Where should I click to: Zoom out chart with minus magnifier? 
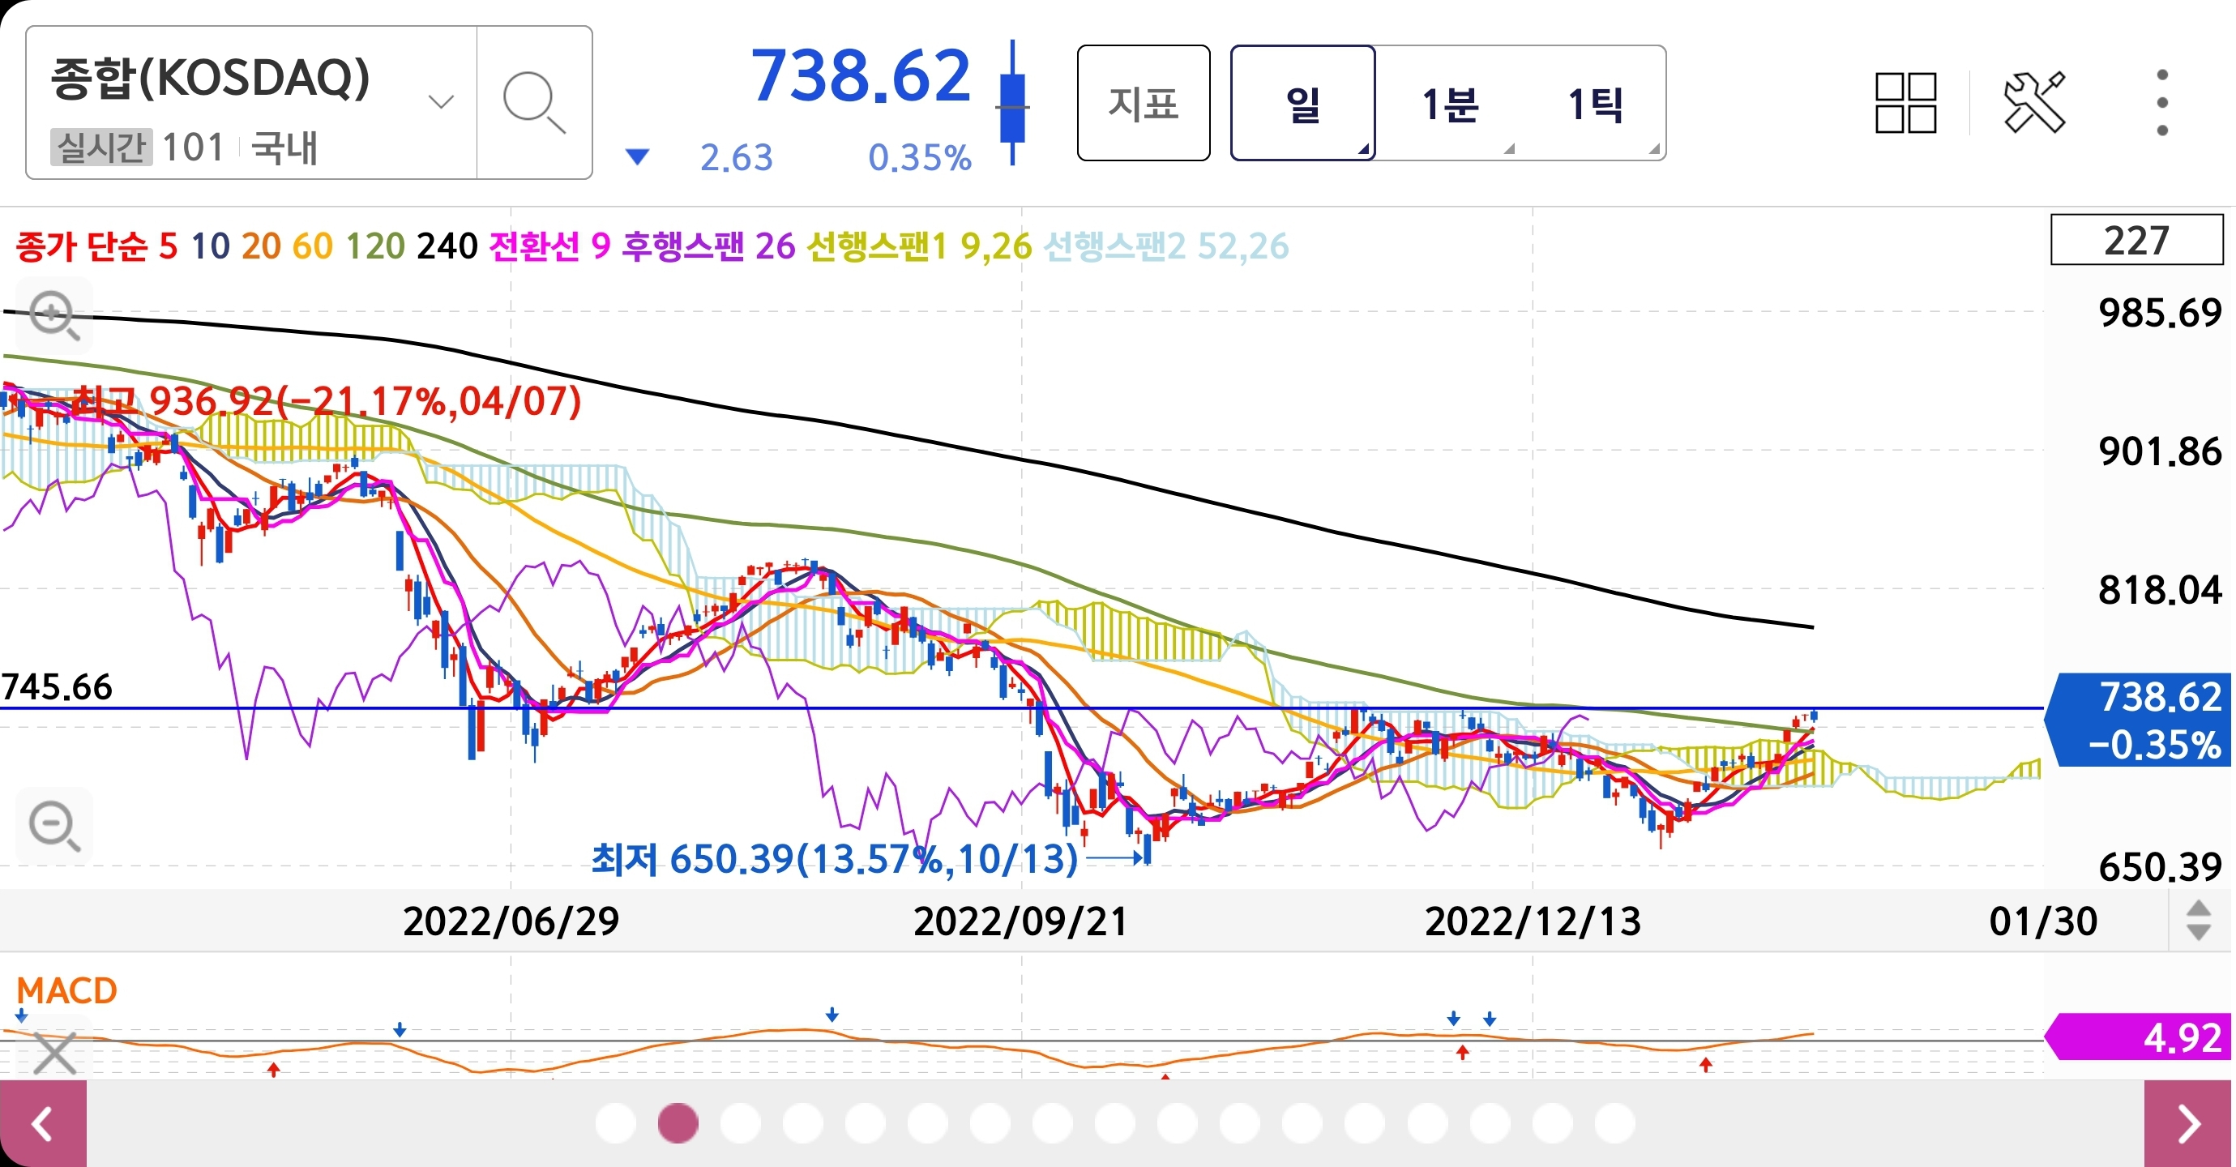coord(53,826)
